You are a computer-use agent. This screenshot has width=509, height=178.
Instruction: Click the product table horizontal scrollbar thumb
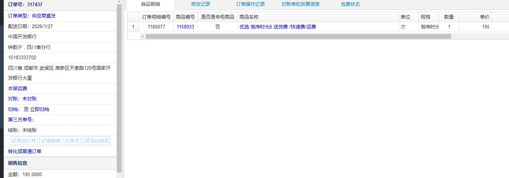point(298,37)
